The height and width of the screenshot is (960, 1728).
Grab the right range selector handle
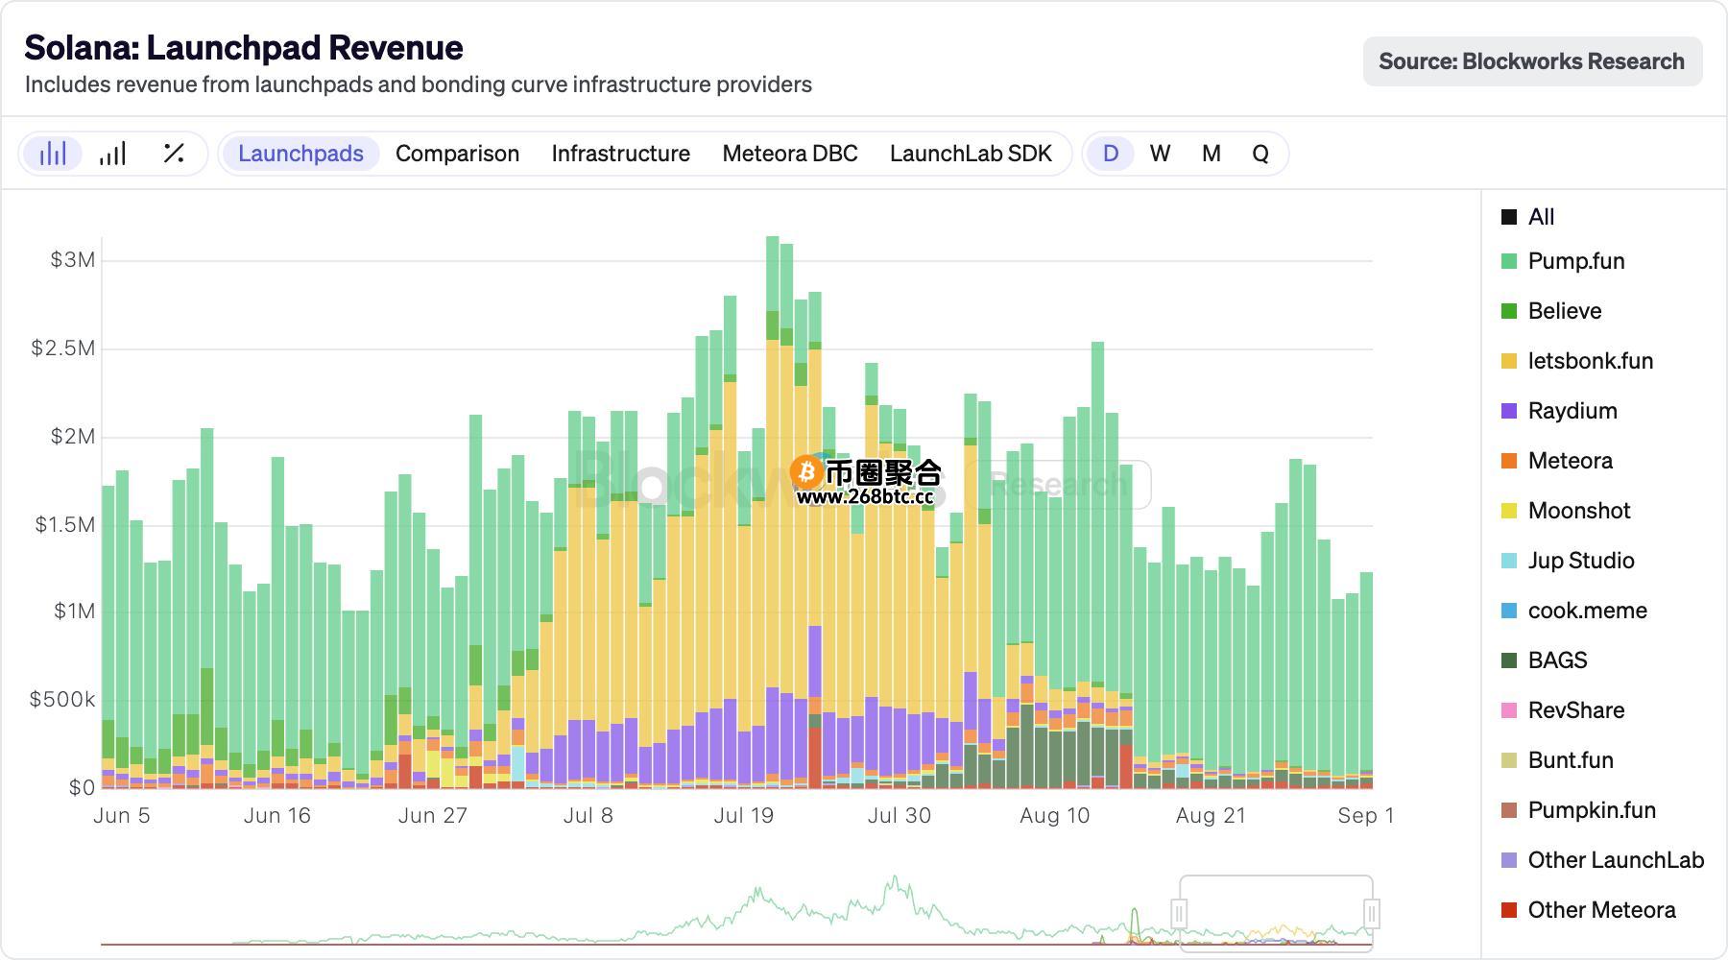(x=1372, y=913)
